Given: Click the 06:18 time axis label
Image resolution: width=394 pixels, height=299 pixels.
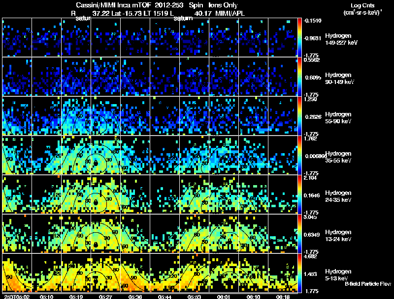Looking at the screenshot, I should pyautogui.click(x=283, y=297).
